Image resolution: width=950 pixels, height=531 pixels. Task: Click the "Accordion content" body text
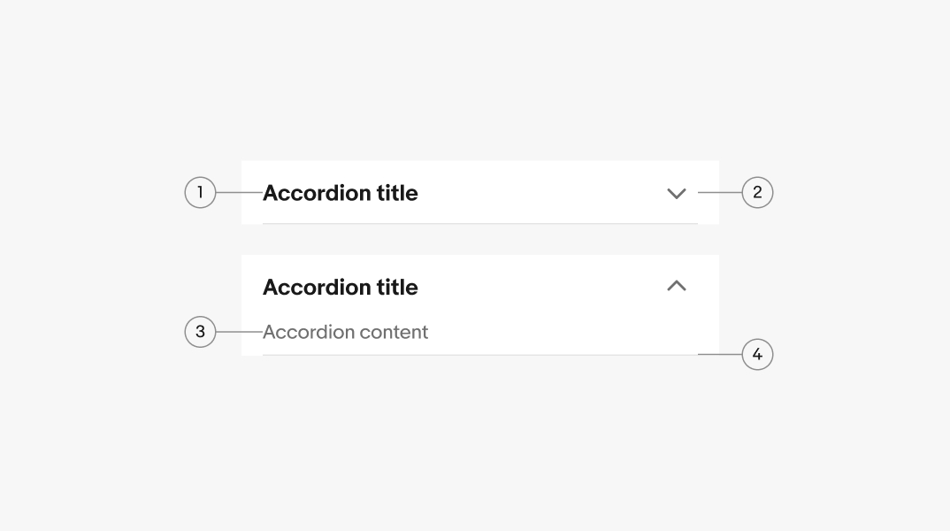pyautogui.click(x=346, y=332)
